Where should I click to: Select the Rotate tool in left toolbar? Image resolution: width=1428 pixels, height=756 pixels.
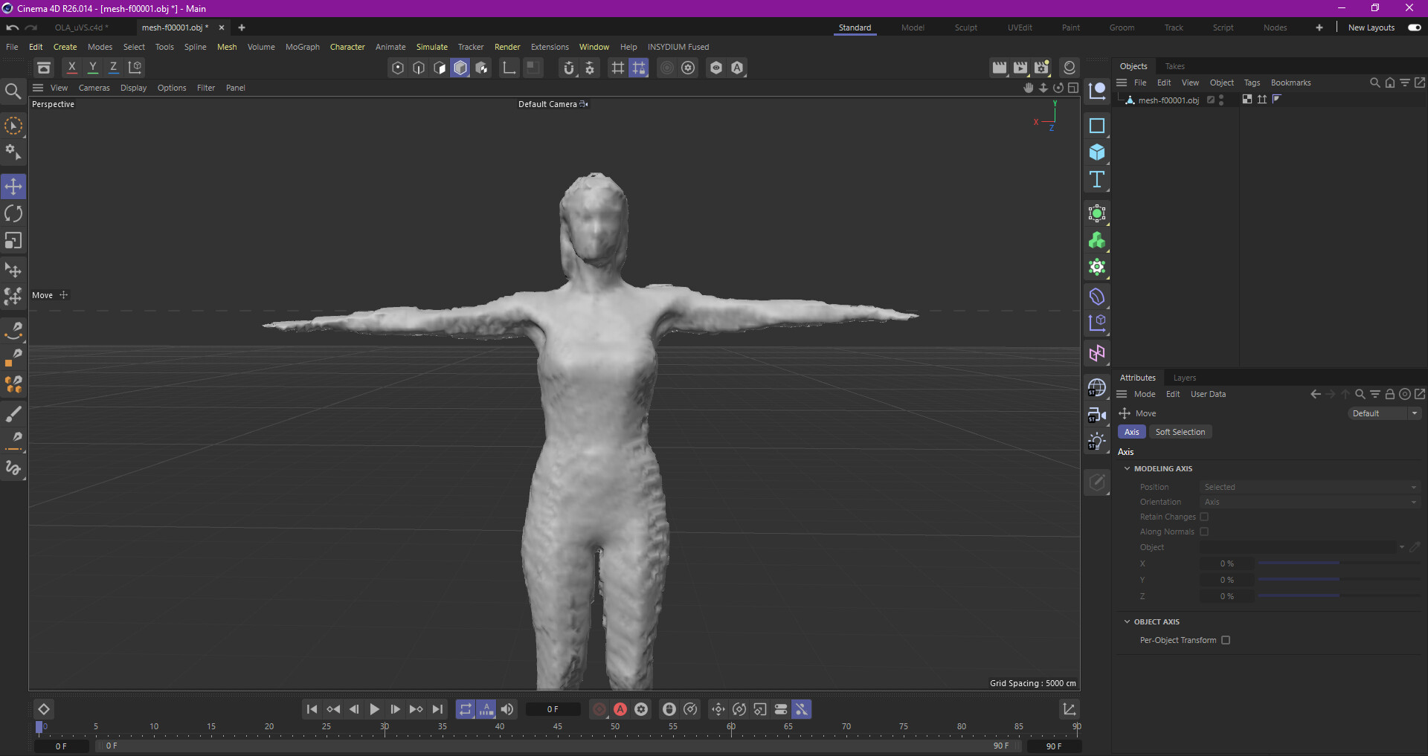(13, 214)
